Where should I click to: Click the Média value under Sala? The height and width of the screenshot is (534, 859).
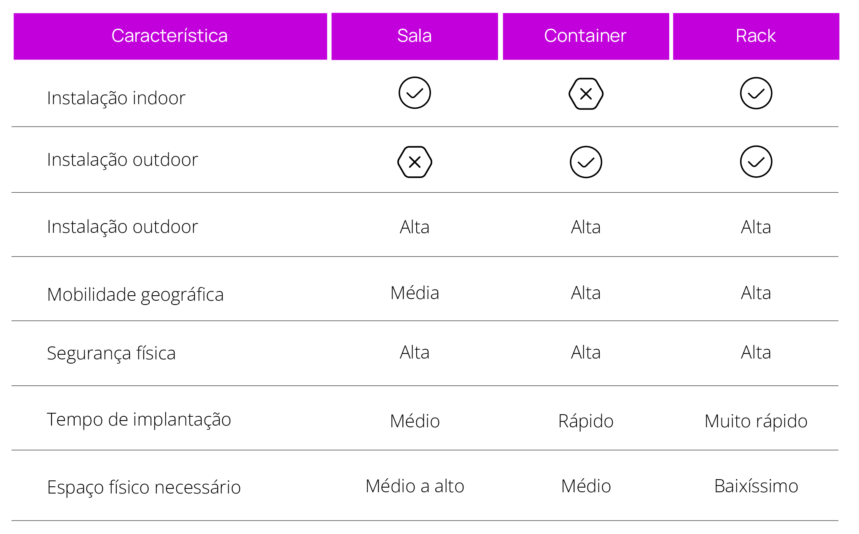(415, 293)
